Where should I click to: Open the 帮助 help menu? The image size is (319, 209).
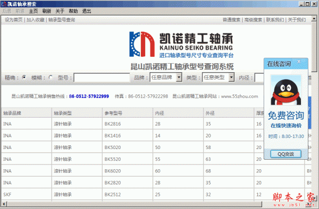[x=73, y=11]
